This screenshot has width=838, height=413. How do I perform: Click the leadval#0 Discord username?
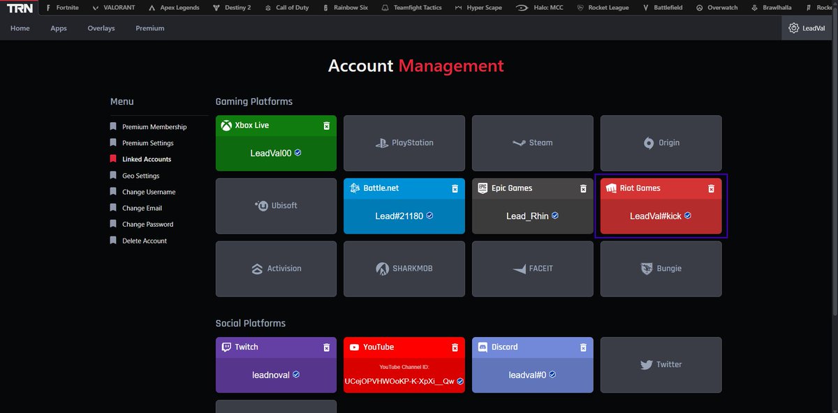tap(527, 375)
